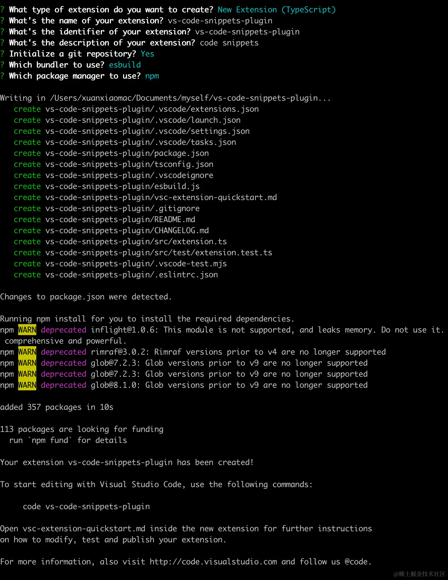Image resolution: width=448 pixels, height=580 pixels.
Task: Click the 'inflight@1.0.6' deprecation warning
Action: click(222, 330)
